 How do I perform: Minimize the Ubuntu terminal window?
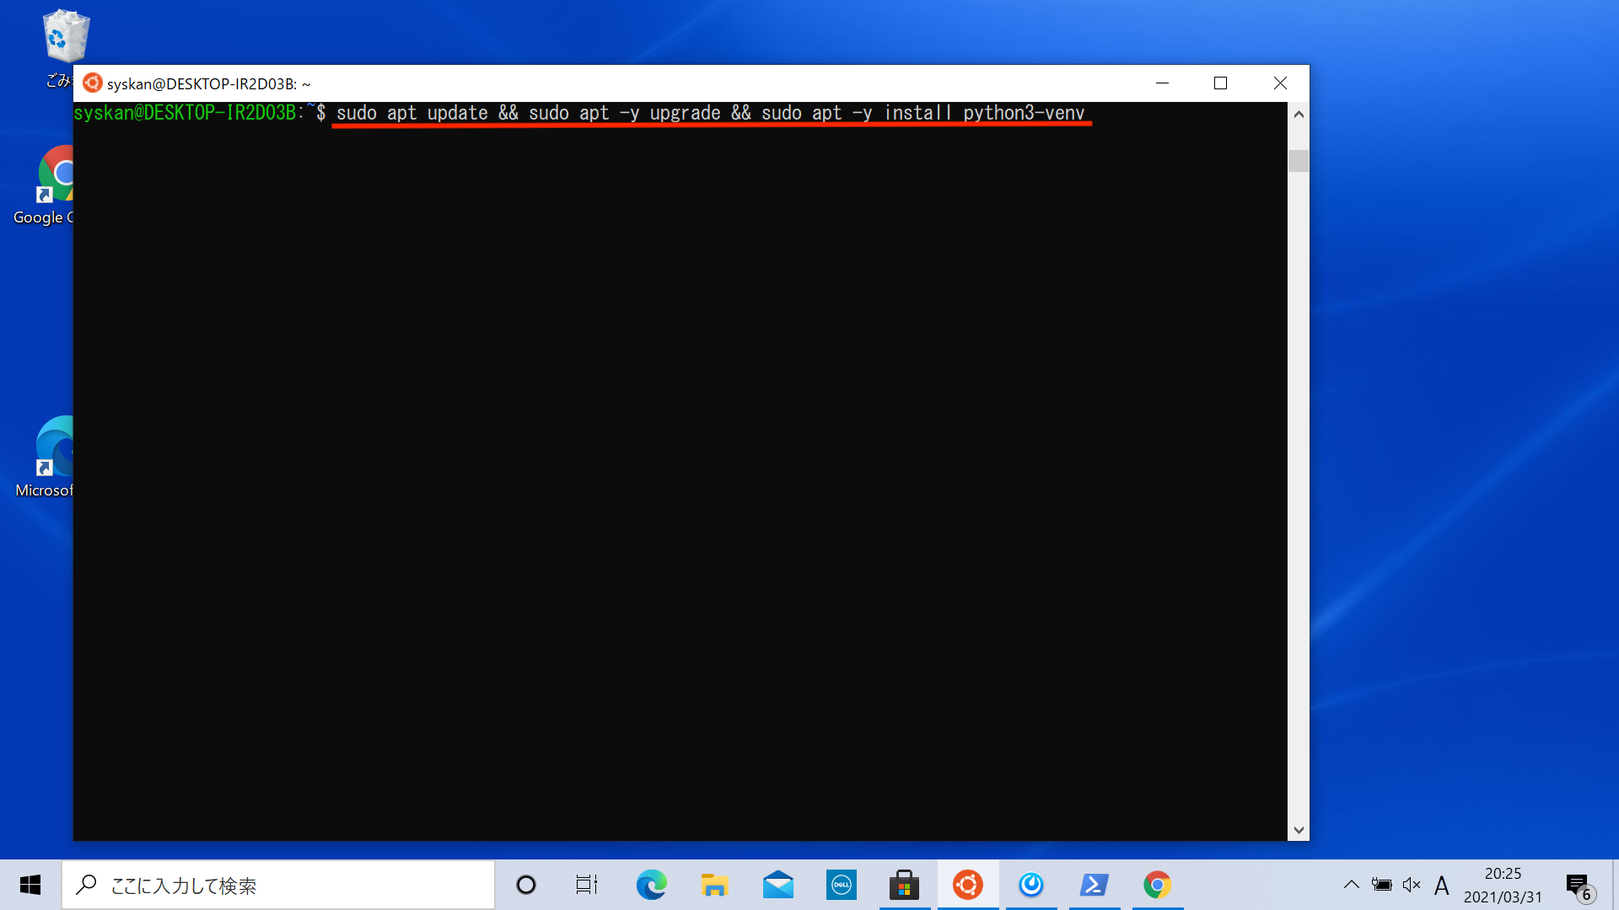coord(1162,83)
